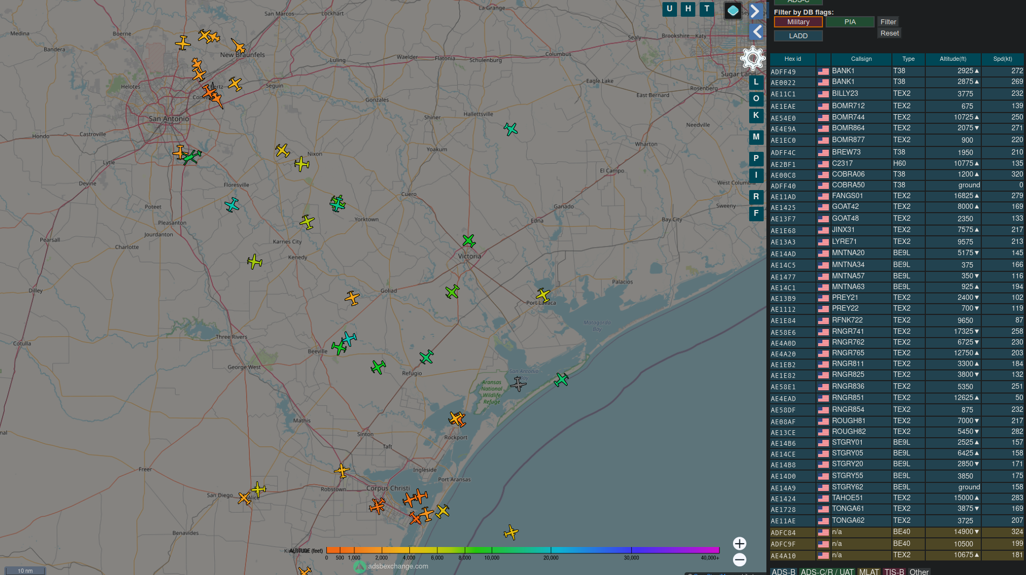Select the cyan aircraft near Floresville

tap(232, 205)
